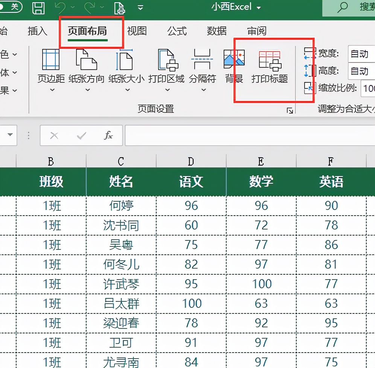Viewport: 375px width, 368px height.
Task: Expand the Quick Access Toolbar customize arrow
Action: click(x=140, y=8)
